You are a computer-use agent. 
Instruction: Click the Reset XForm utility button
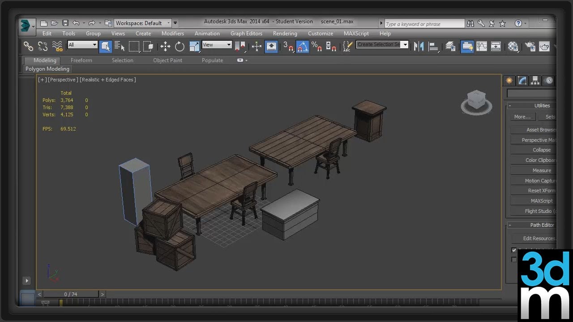(x=534, y=191)
